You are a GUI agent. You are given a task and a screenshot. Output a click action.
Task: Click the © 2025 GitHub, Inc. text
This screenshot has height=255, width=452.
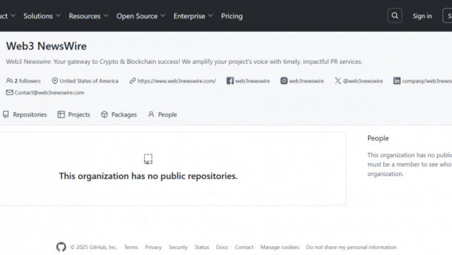pos(94,247)
